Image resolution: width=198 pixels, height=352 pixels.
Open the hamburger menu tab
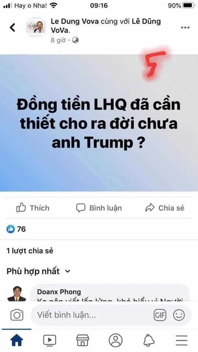pos(181,340)
